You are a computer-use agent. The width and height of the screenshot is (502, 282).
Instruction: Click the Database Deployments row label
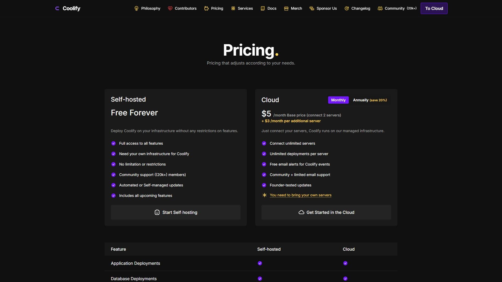tap(134, 279)
